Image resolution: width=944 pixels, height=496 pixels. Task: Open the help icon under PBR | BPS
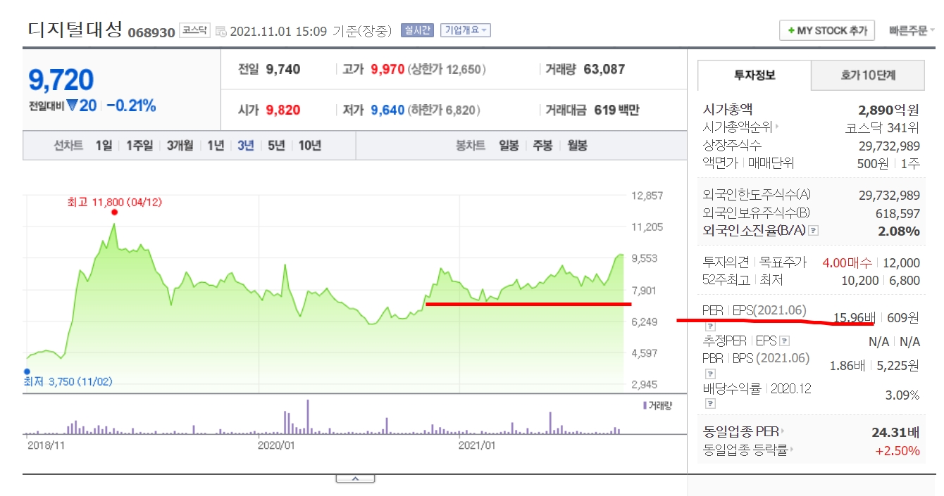click(710, 374)
